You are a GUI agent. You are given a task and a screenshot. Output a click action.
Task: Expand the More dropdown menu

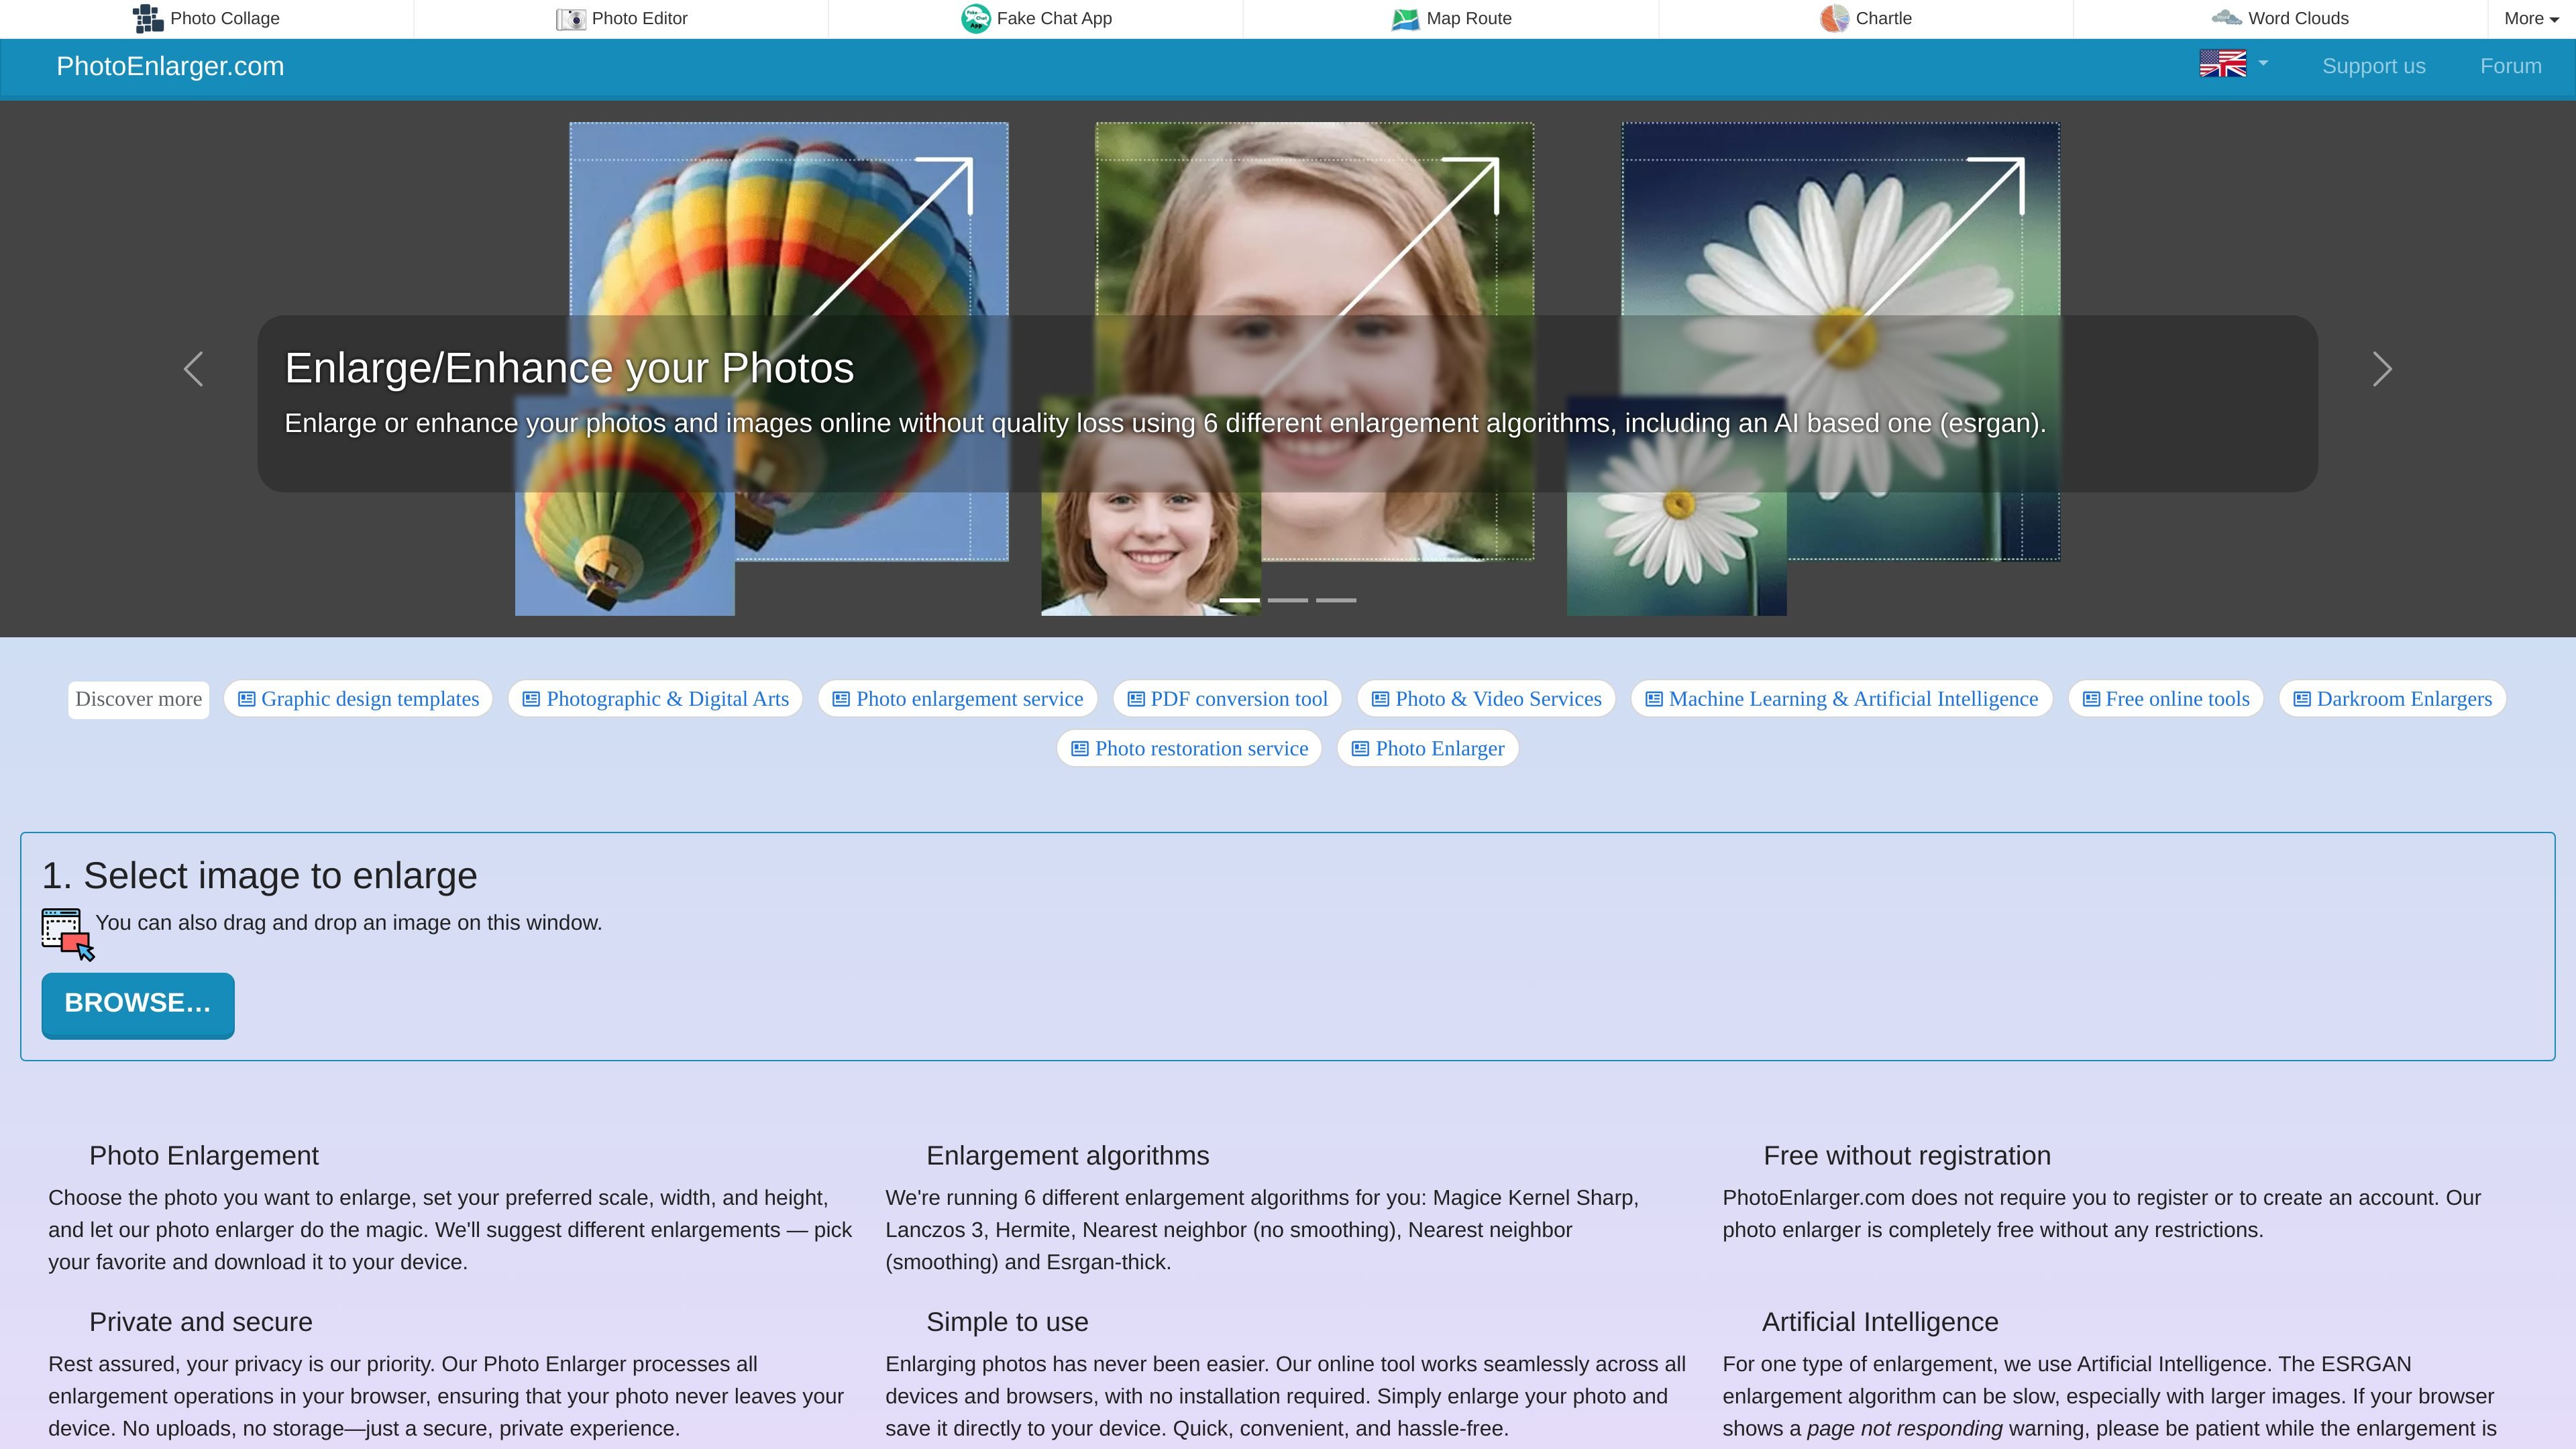2531,18
